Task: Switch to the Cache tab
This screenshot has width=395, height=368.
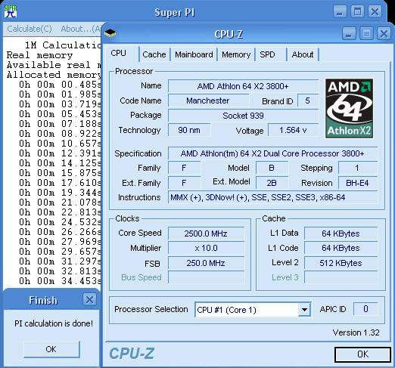Action: tap(154, 54)
